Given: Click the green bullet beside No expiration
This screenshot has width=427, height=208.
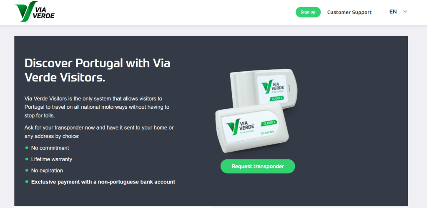Looking at the screenshot, I should [27, 170].
